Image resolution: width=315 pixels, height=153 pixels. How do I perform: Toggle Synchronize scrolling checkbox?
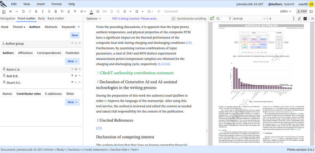(x=173, y=18)
